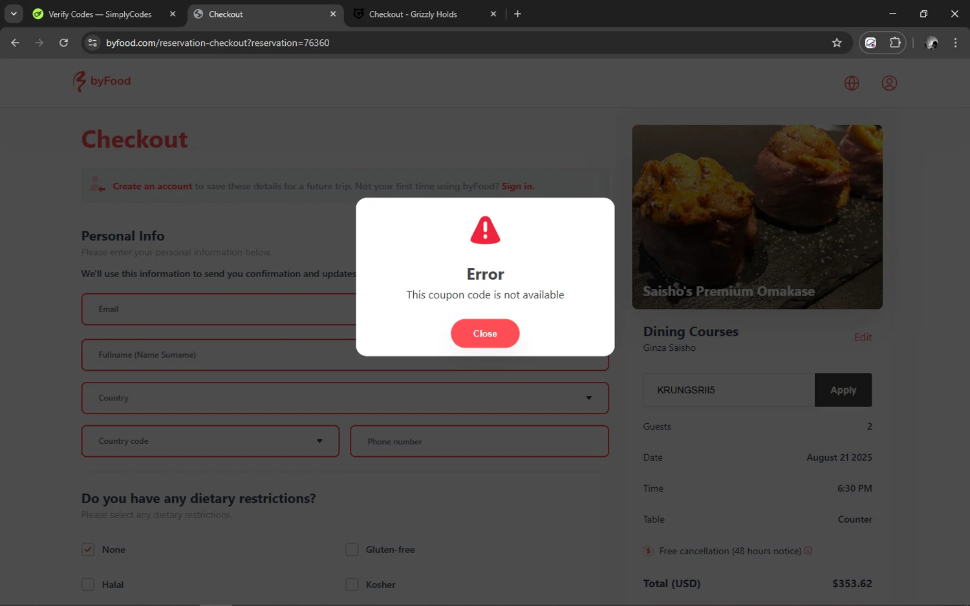Reload the checkout page
This screenshot has width=970, height=606.
63,43
